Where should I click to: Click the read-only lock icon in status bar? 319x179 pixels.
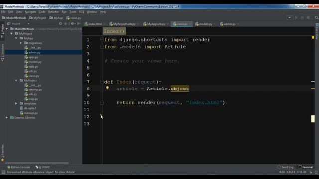point(311,172)
